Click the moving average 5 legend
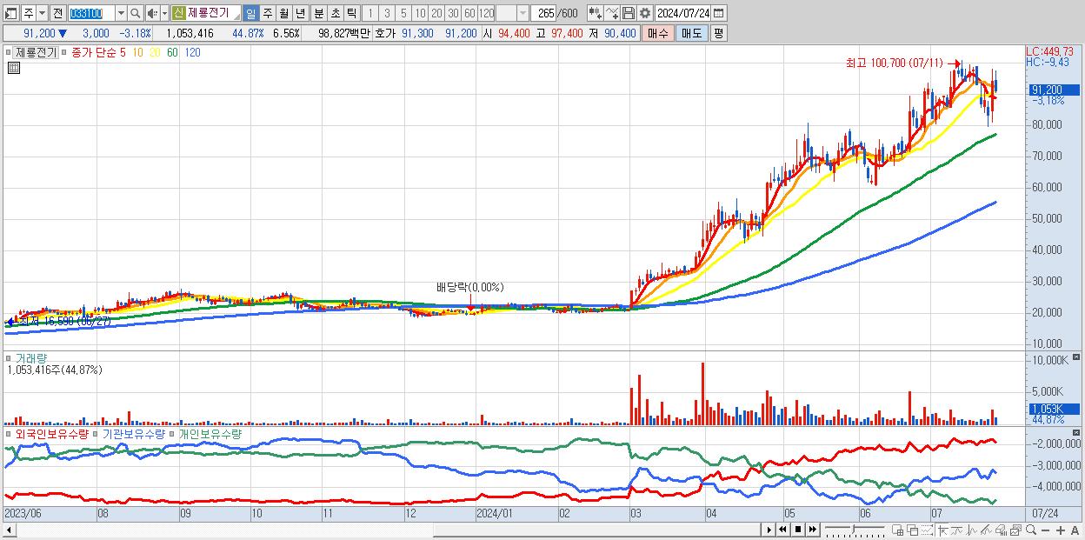Screen dimensions: 1085x540 [123, 52]
